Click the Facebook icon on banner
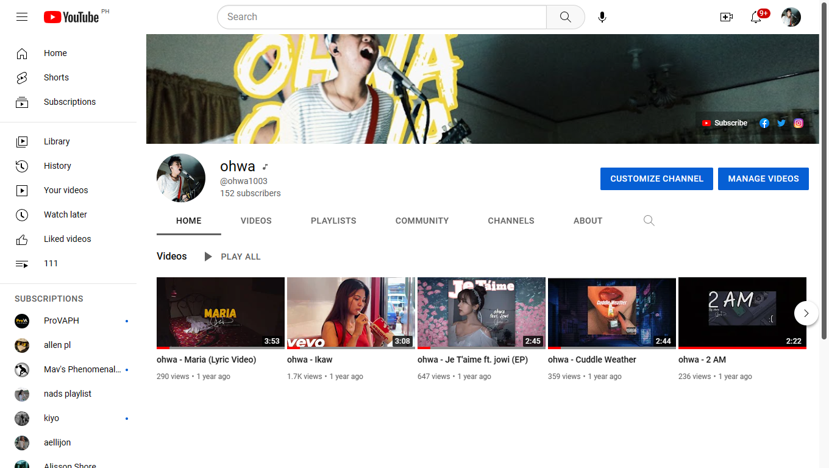Image resolution: width=829 pixels, height=468 pixels. [764, 123]
